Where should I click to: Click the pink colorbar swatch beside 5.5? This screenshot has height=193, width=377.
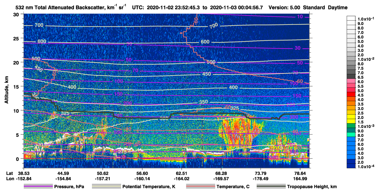351,86
